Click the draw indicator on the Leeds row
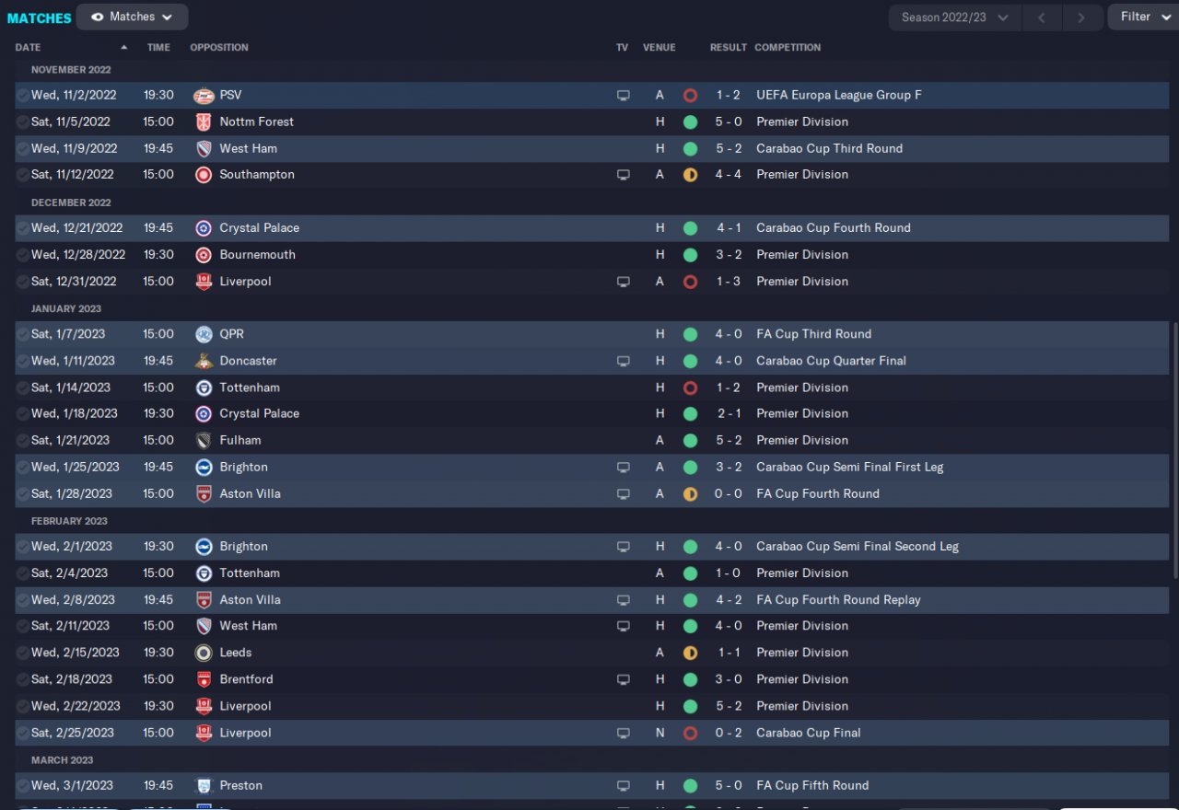 (x=690, y=653)
